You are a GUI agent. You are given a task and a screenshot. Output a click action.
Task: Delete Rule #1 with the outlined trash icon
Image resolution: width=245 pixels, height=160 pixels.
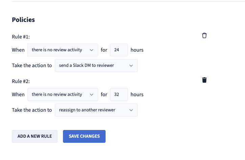(x=204, y=35)
